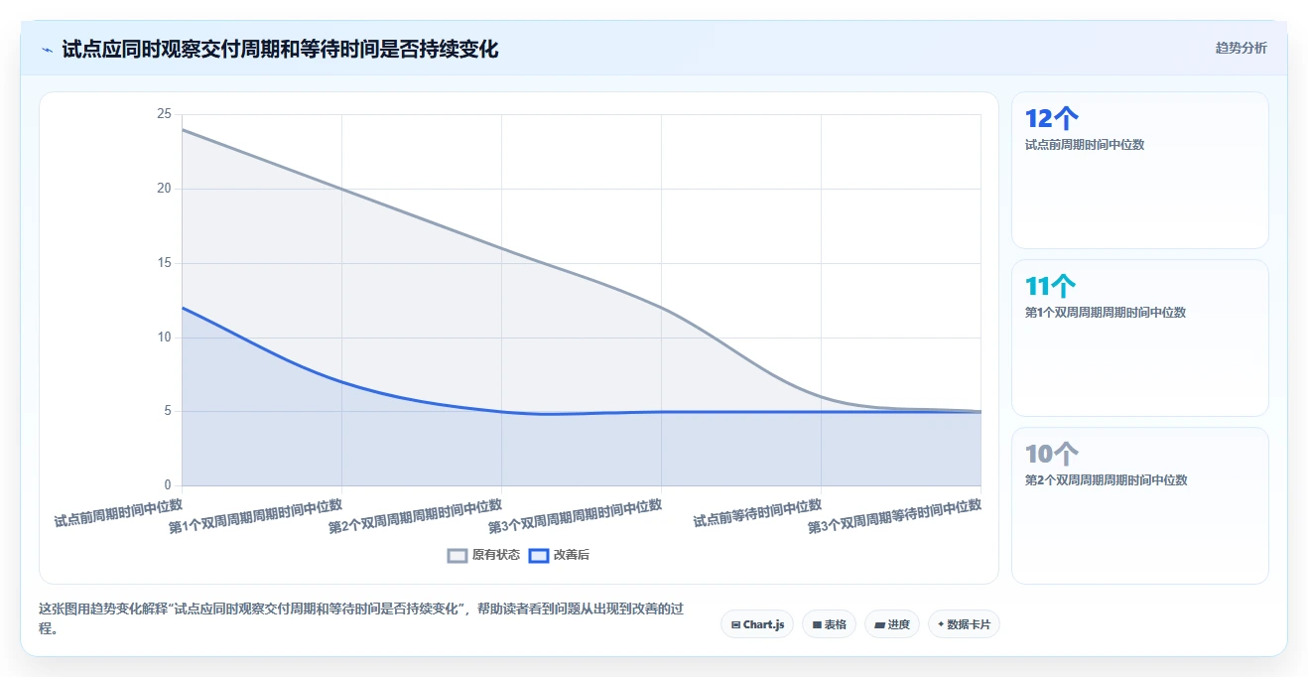
Task: Click the 试点前等待时间中位数 x-axis label
Action: pyautogui.click(x=757, y=513)
